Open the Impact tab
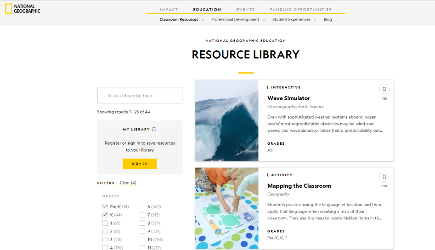This screenshot has width=435, height=250. [169, 10]
